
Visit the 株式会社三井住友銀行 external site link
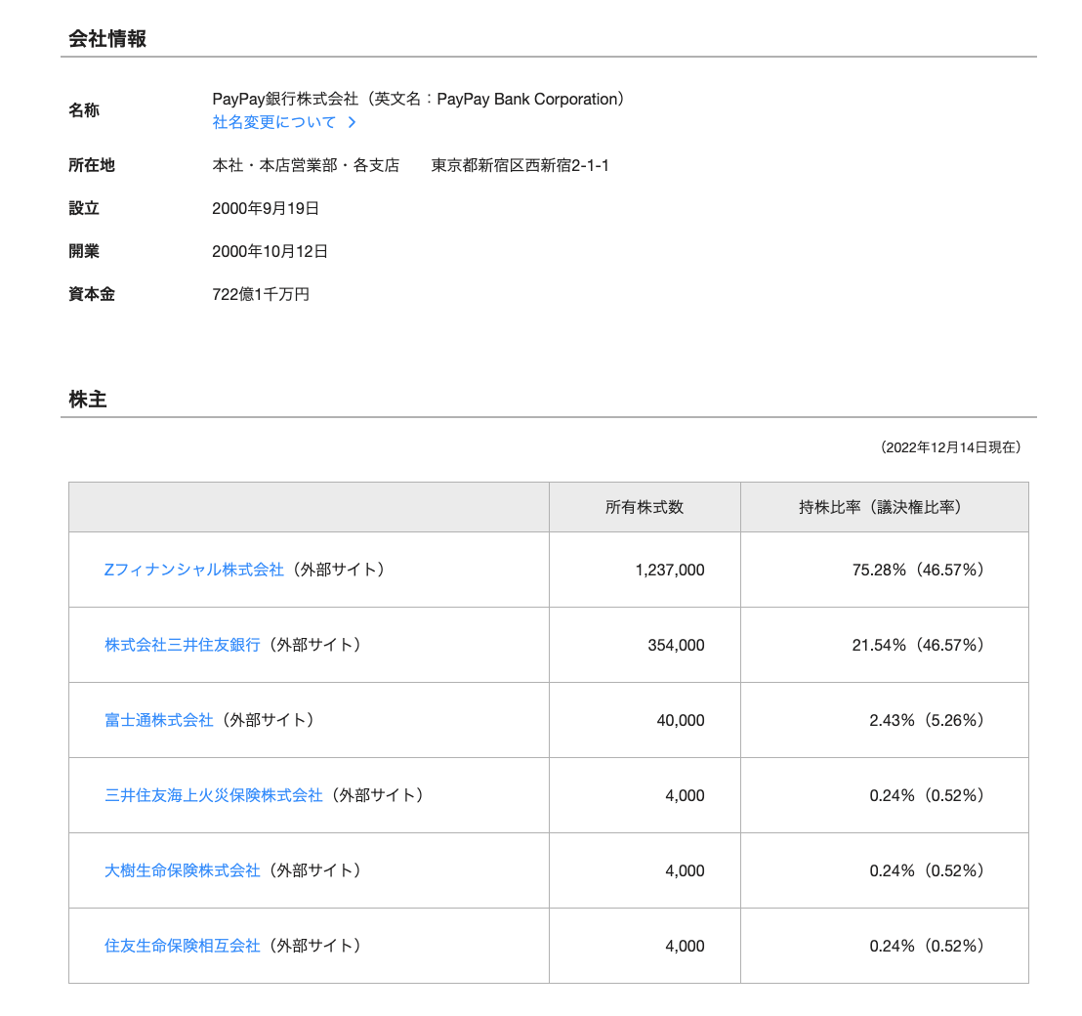pyautogui.click(x=183, y=645)
